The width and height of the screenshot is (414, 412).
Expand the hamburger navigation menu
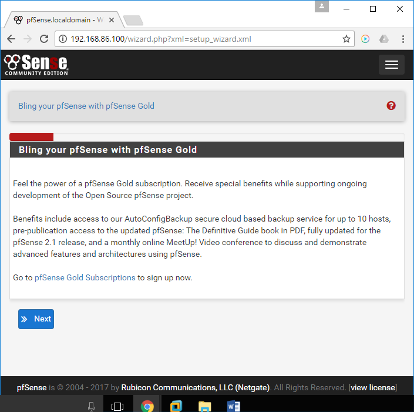tap(391, 65)
